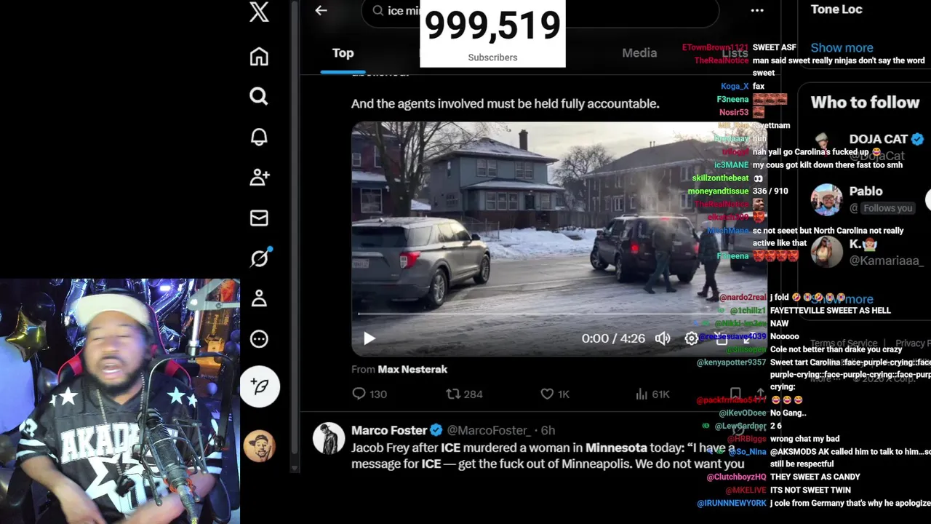Open the Max Nesterak source link

click(412, 370)
